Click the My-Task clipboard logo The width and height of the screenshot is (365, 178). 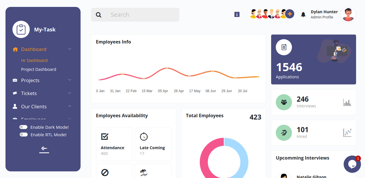pos(21,29)
